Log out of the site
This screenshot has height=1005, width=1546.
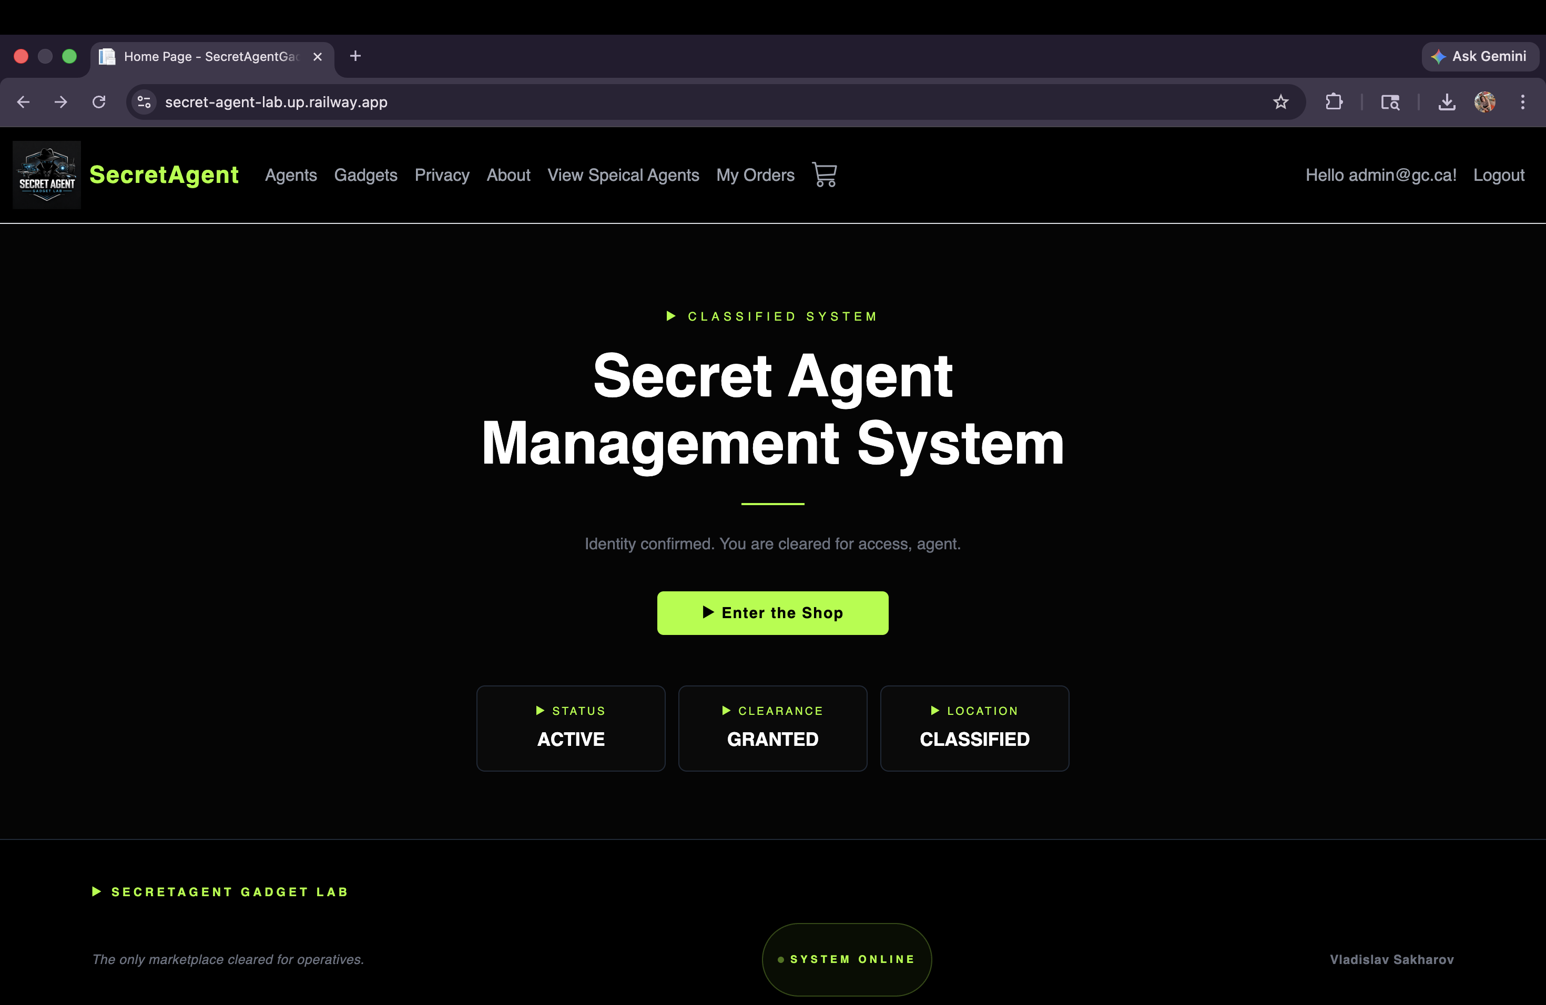click(1499, 175)
